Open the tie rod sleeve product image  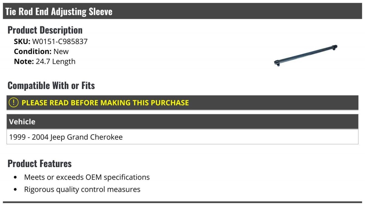coord(306,56)
